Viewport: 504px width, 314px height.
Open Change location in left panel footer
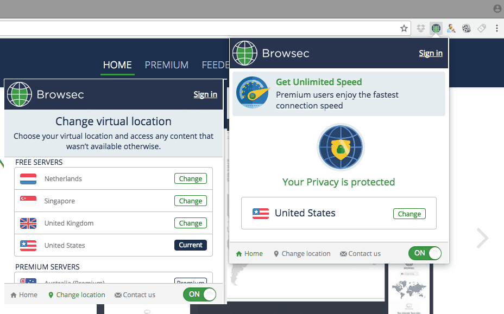(77, 294)
